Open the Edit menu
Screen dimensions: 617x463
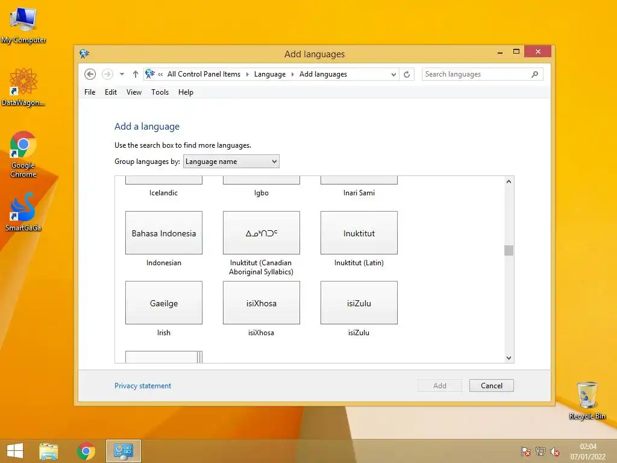111,92
